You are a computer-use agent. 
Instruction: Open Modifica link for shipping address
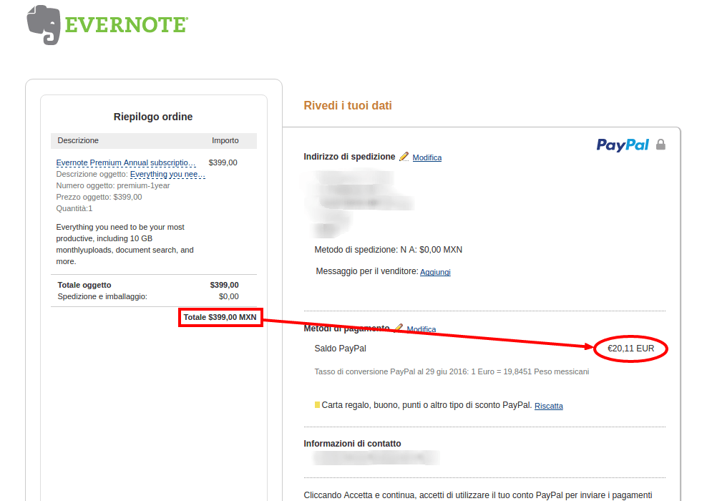coord(427,157)
